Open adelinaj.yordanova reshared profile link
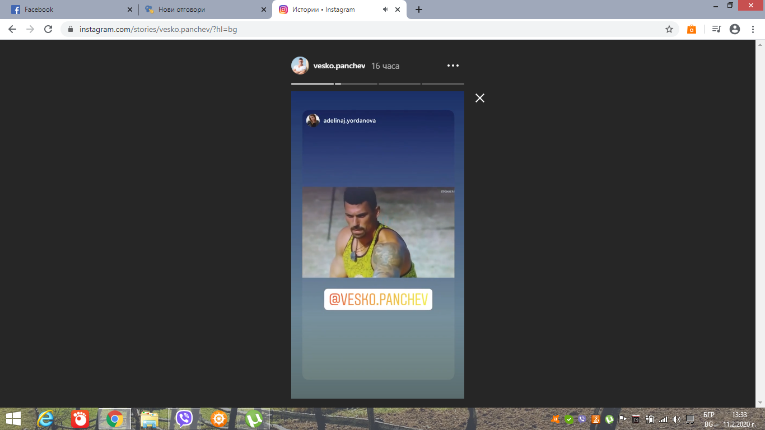765x430 pixels. click(349, 120)
